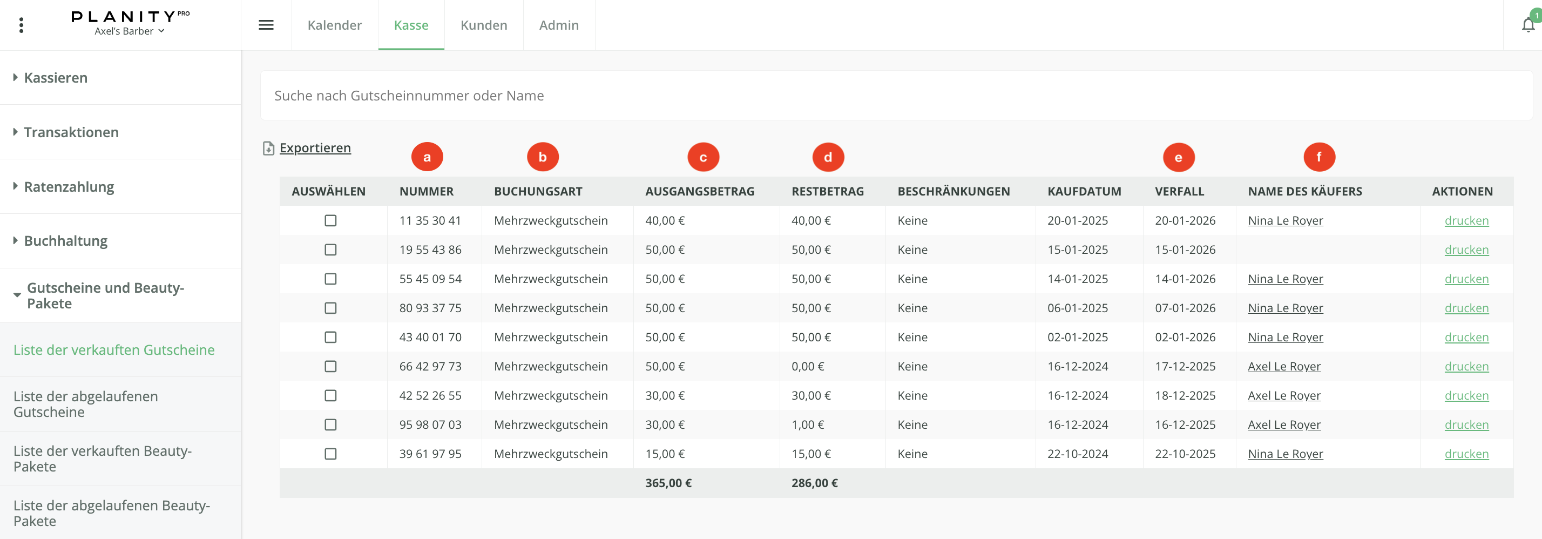This screenshot has width=1542, height=539.
Task: Focus the voucher number search field
Action: tap(896, 96)
